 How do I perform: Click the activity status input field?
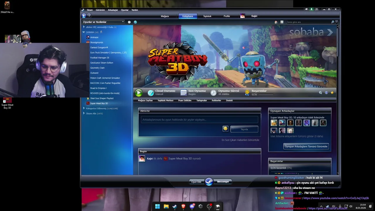pyautogui.click(x=200, y=120)
